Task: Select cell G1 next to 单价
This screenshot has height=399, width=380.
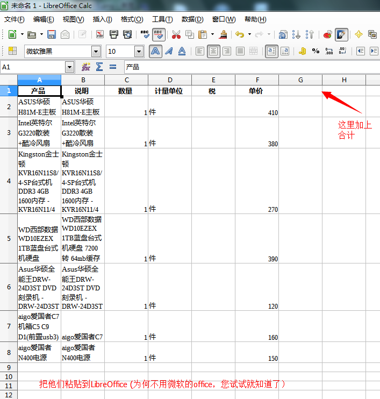Action: (x=300, y=91)
